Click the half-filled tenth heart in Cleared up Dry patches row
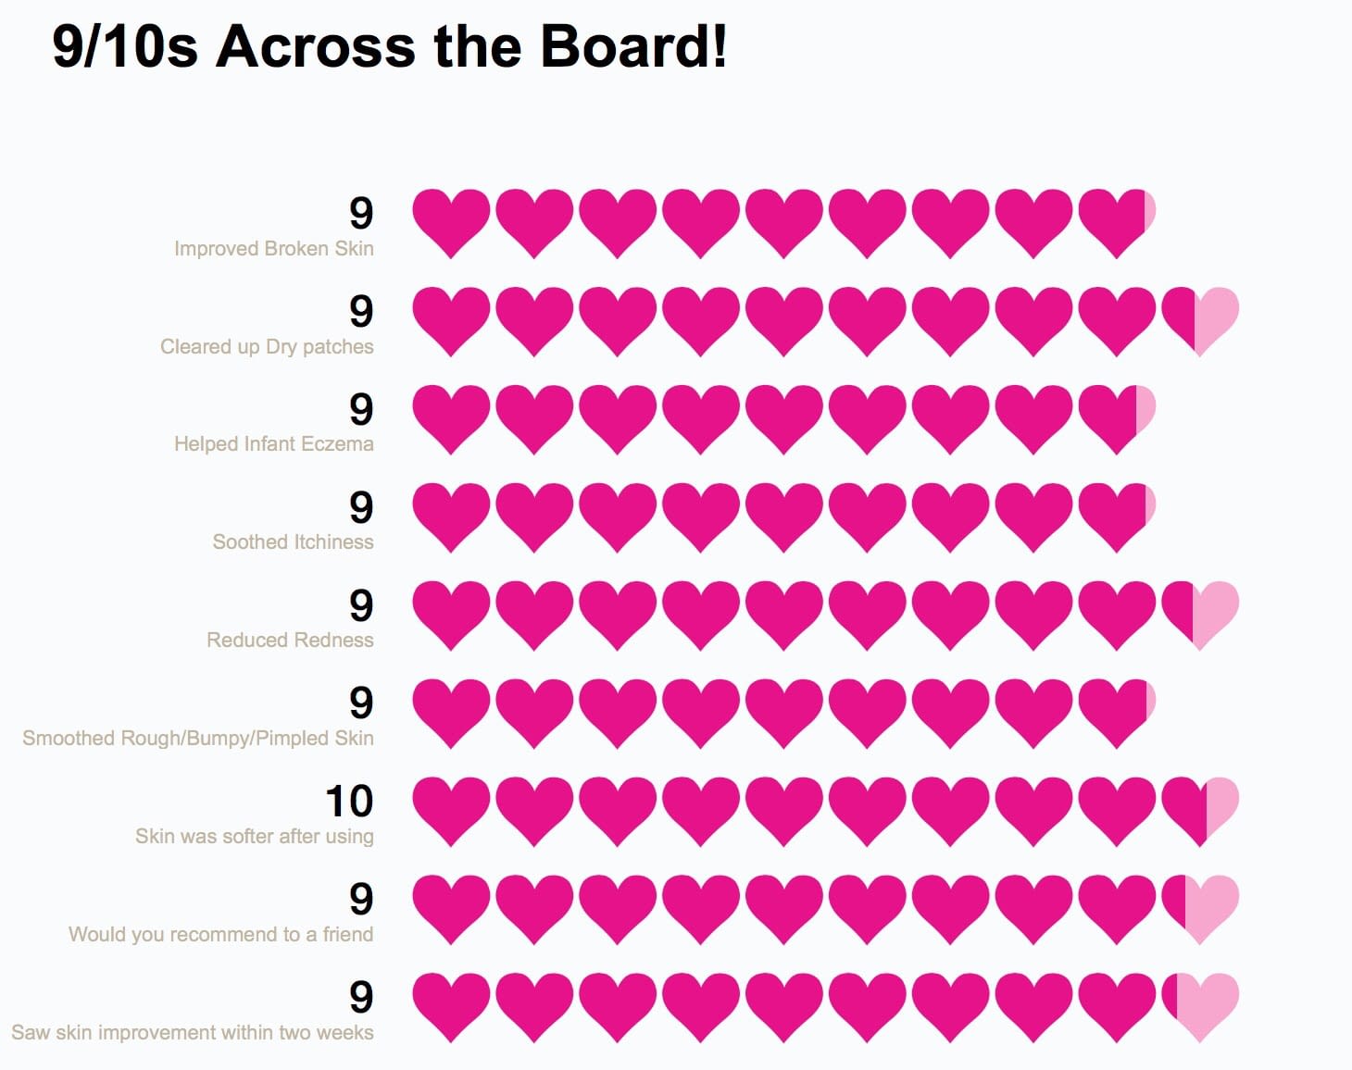This screenshot has width=1352, height=1070. pos(1201,321)
